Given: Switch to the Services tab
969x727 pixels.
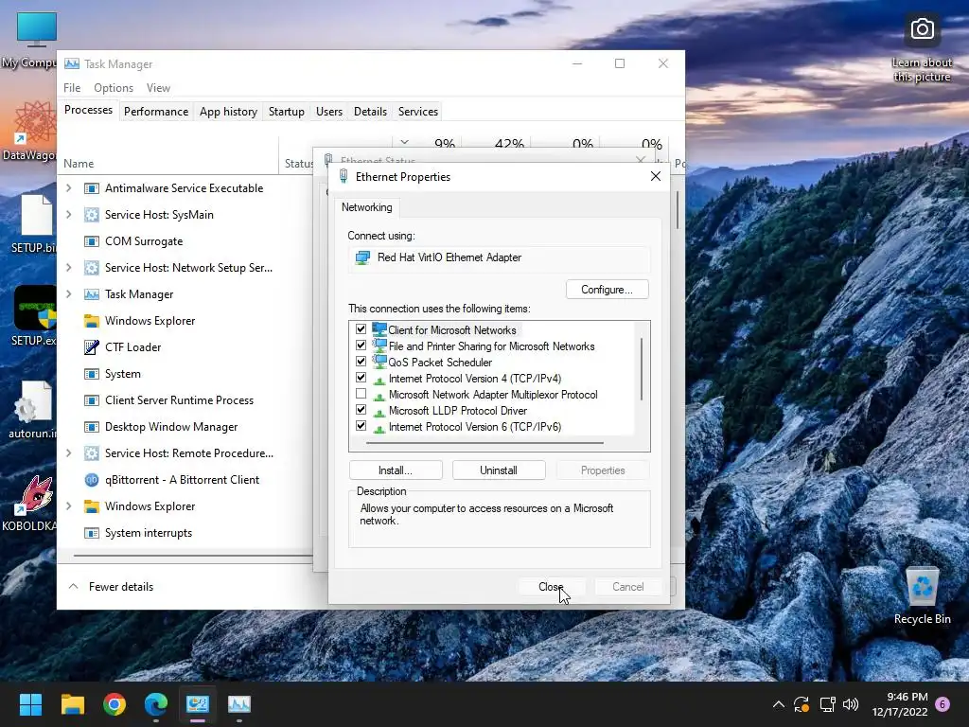Looking at the screenshot, I should point(417,112).
